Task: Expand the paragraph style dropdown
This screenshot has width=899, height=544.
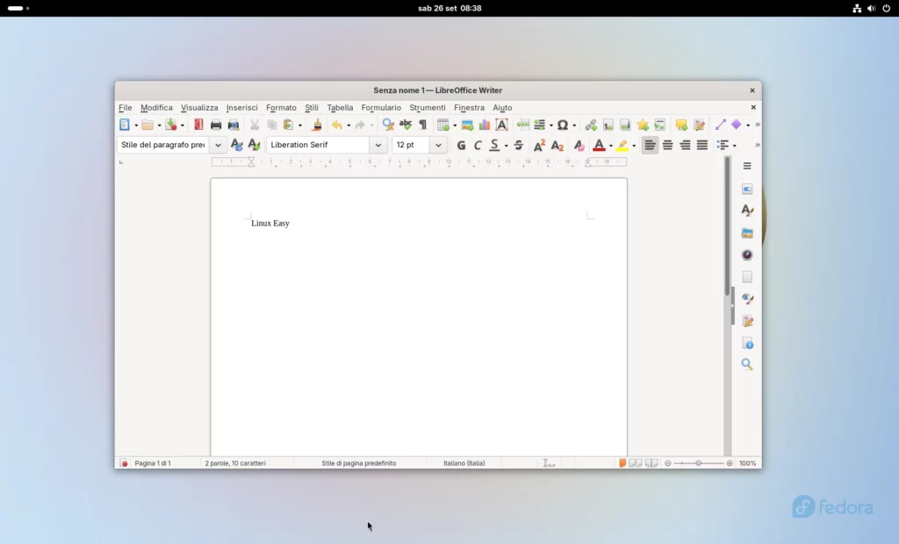Action: 218,145
